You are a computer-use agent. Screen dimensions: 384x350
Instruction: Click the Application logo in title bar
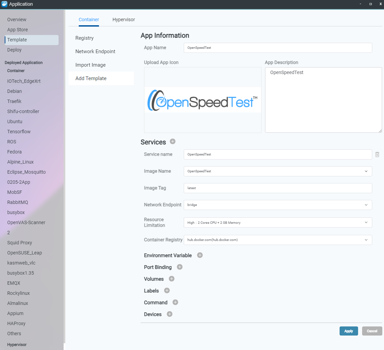[4, 4]
